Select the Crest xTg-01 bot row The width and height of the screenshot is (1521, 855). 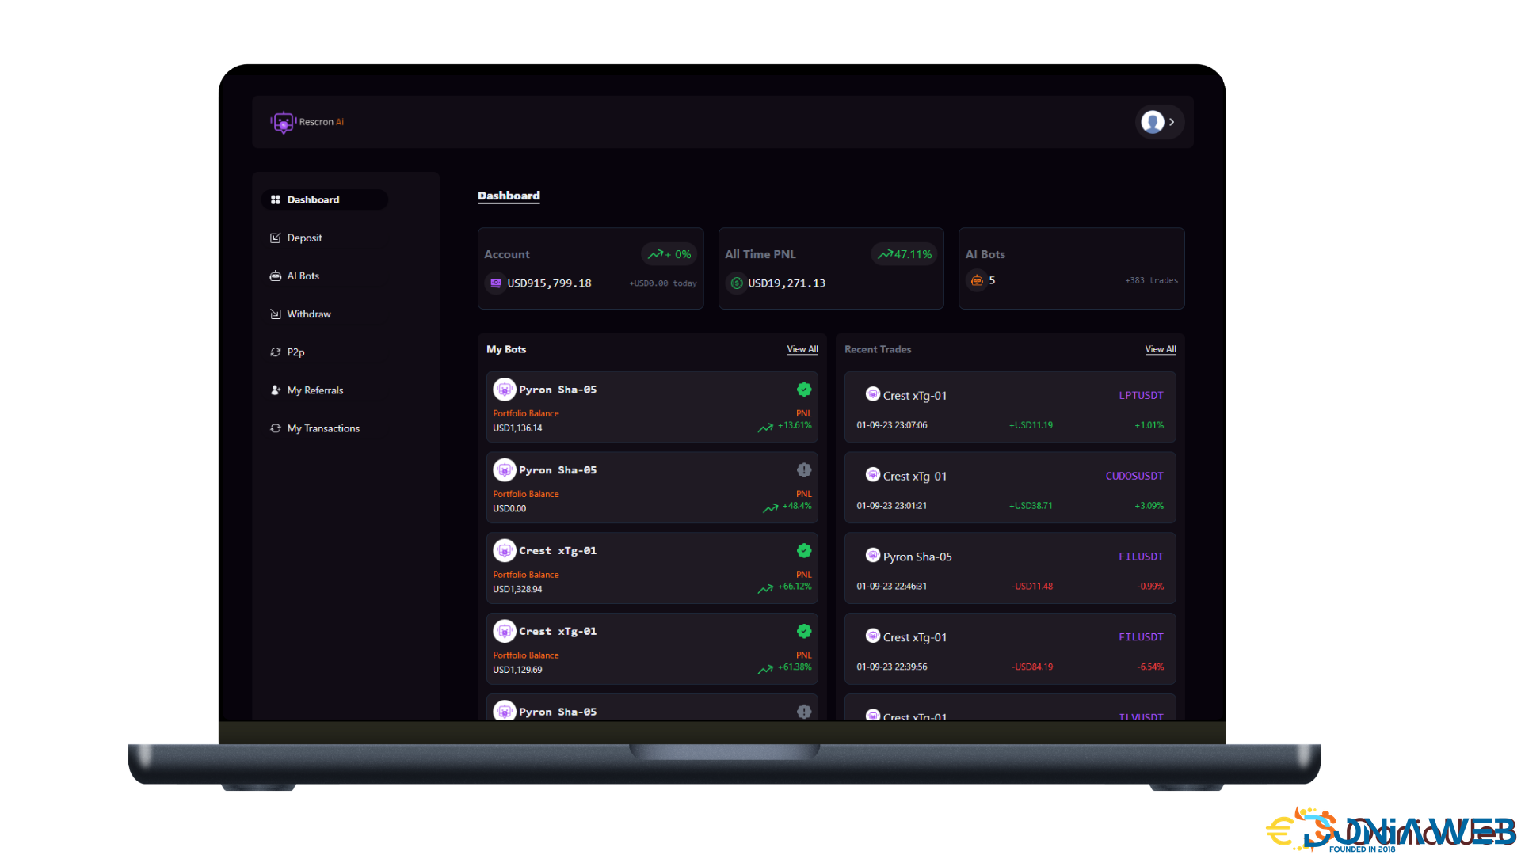pos(652,568)
